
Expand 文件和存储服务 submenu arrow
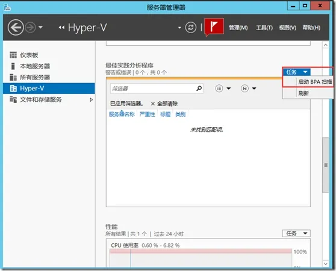[91, 99]
